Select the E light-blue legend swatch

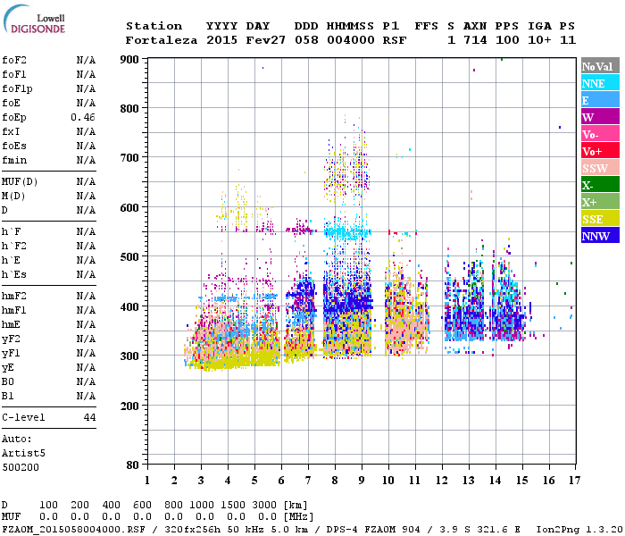click(x=600, y=100)
